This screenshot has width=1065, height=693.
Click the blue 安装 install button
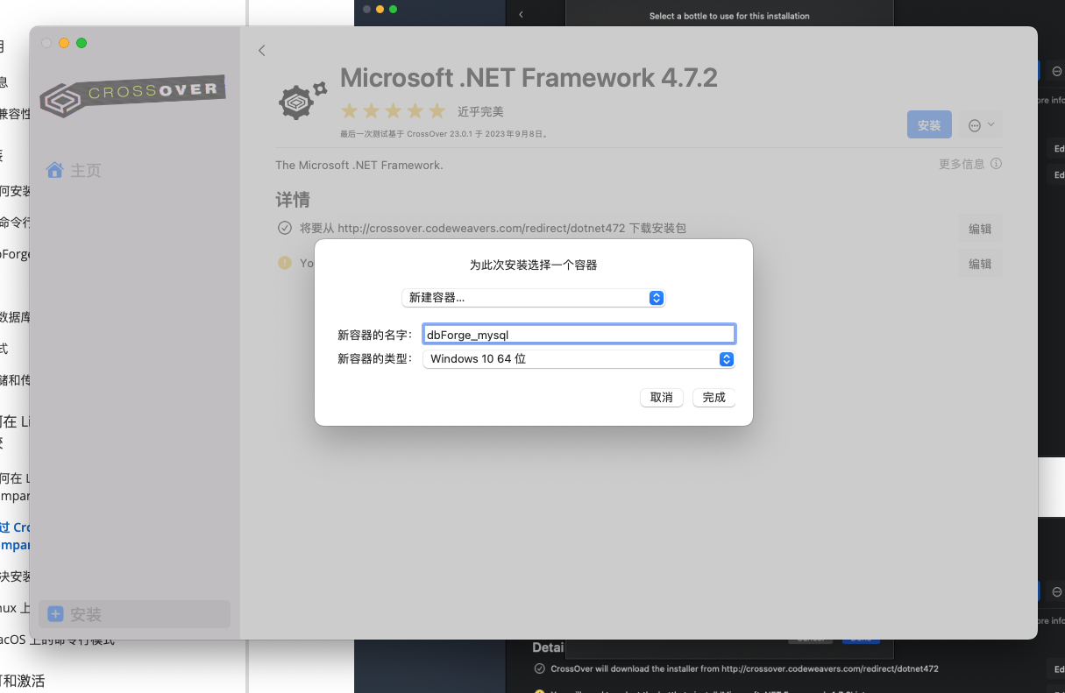coord(929,125)
